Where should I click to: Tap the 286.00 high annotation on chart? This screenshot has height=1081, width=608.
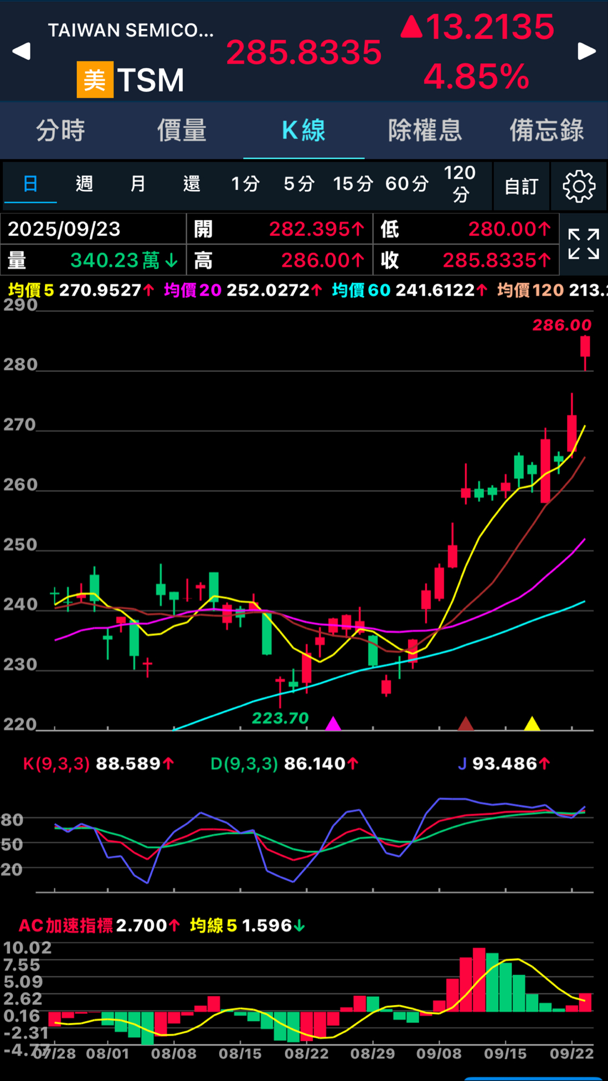point(561,325)
